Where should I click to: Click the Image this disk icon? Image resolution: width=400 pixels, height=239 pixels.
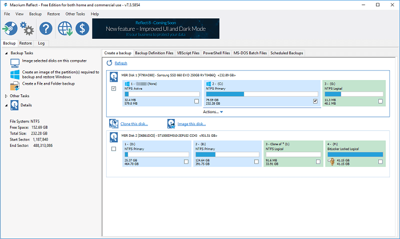(171, 124)
